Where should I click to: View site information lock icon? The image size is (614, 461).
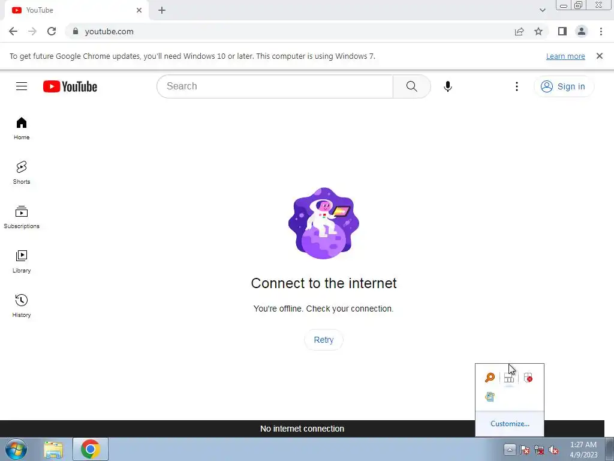[76, 31]
